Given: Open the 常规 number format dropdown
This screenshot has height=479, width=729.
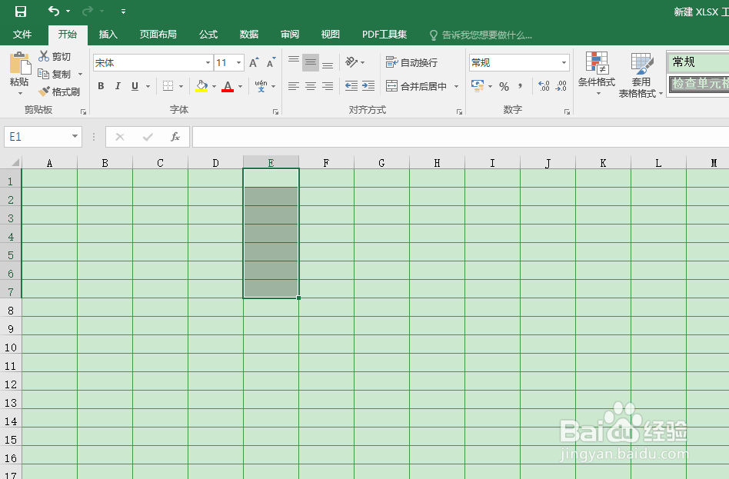Looking at the screenshot, I should [564, 62].
